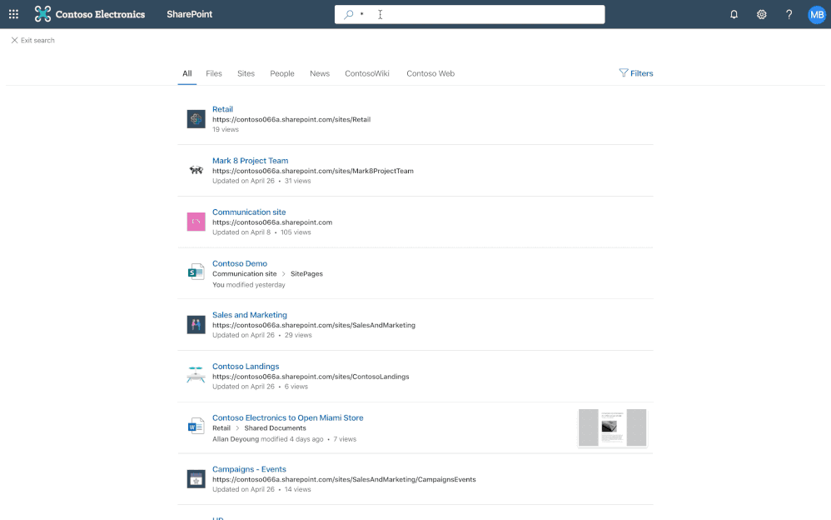Open the Filters text button
831x520 pixels.
tap(642, 74)
